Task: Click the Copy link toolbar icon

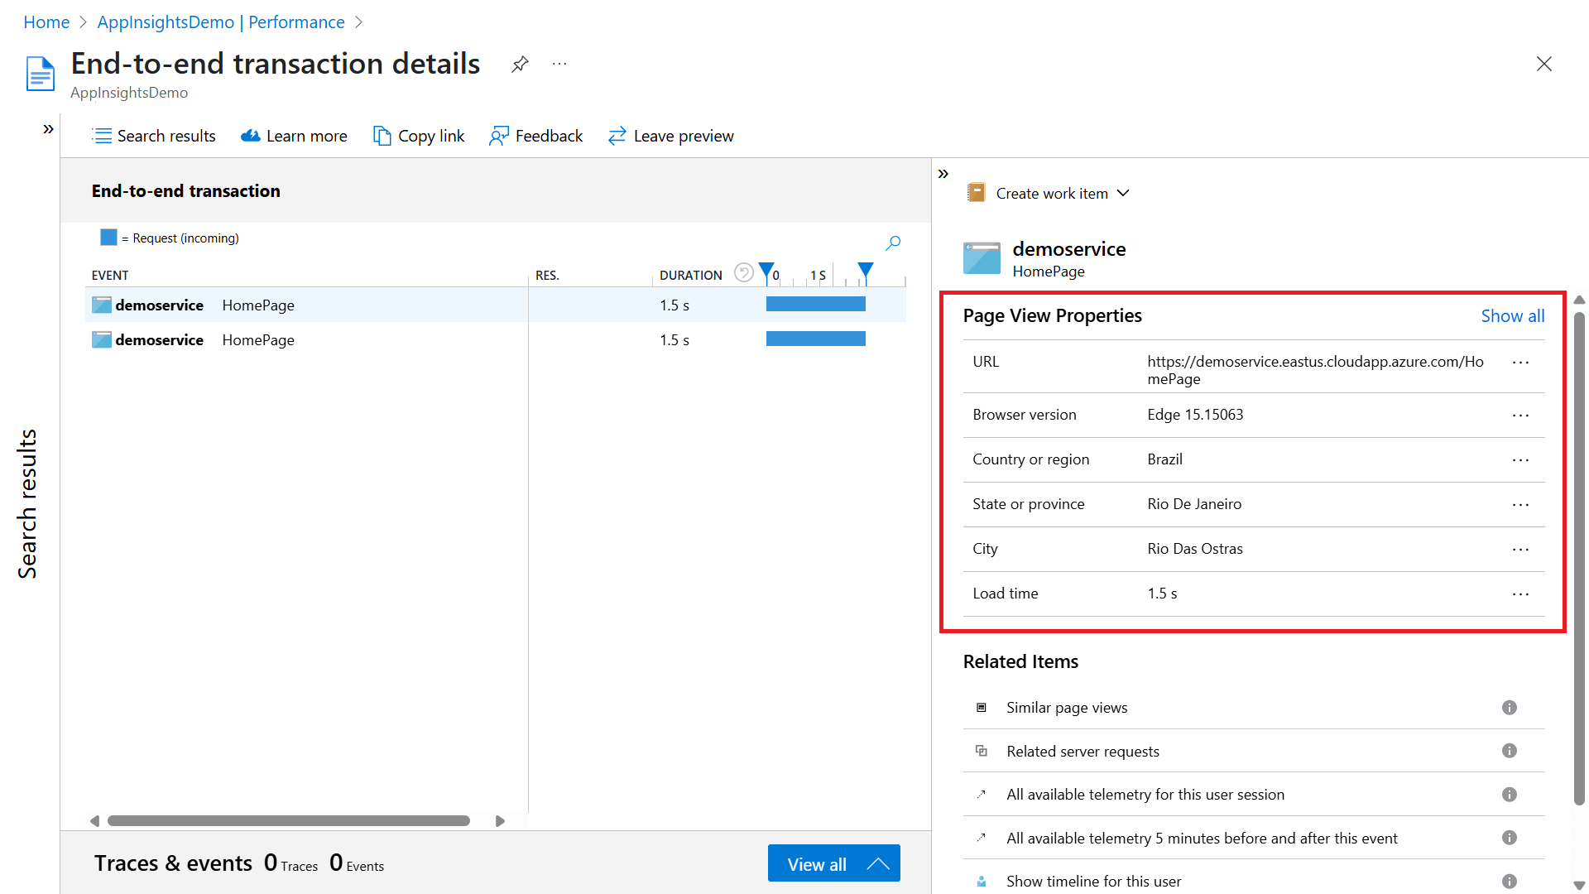Action: click(382, 136)
